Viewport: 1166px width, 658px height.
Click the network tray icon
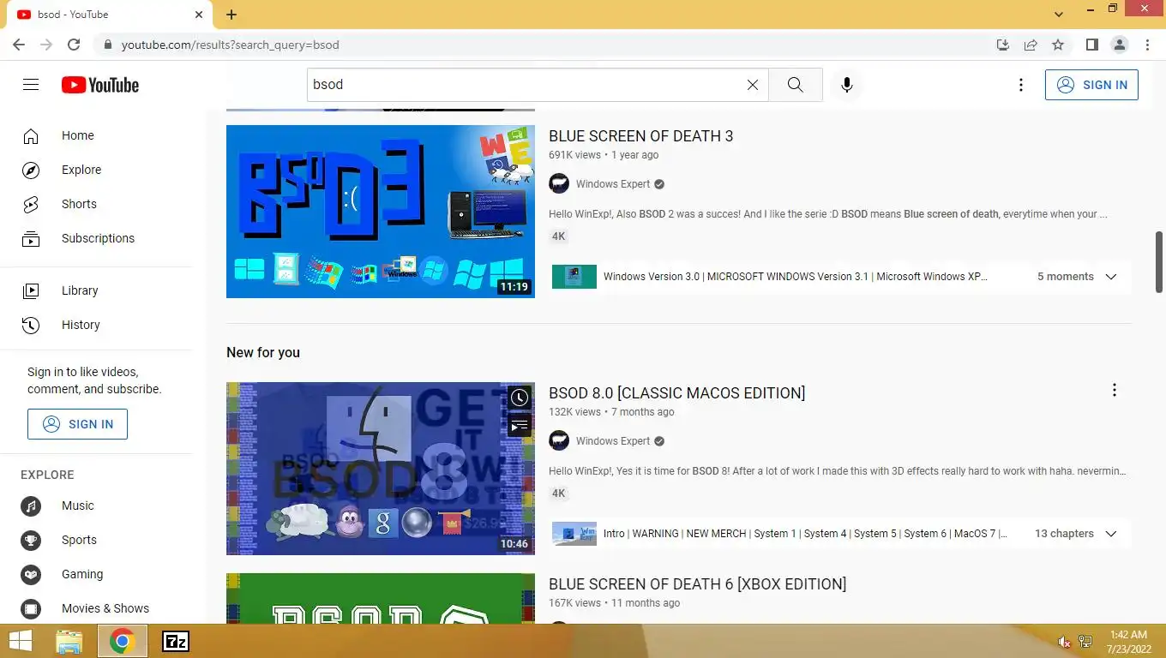pos(1085,642)
